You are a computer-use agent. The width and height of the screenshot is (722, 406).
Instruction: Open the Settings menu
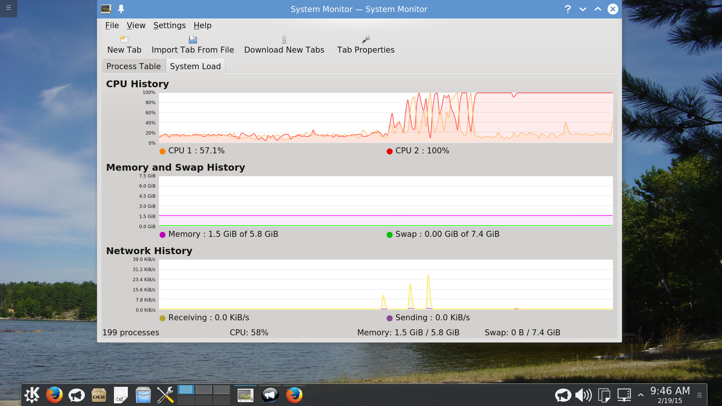[170, 25]
